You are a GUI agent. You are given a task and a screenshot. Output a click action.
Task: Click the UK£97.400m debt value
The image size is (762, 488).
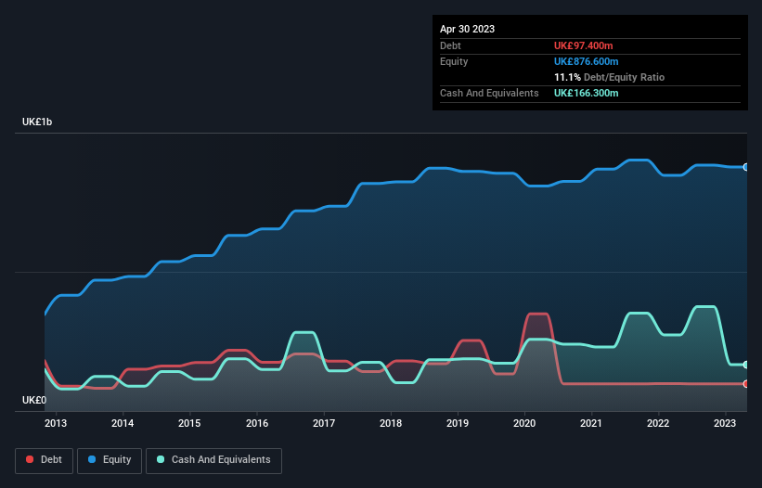click(x=583, y=45)
